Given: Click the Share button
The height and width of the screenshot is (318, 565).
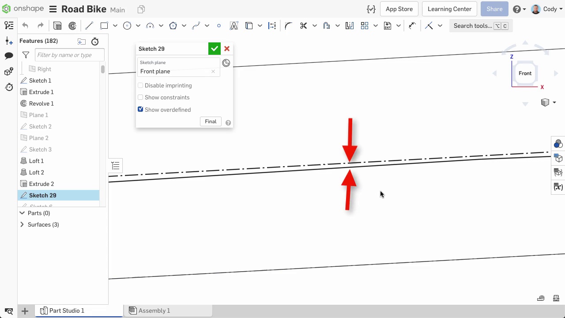Looking at the screenshot, I should click(x=494, y=9).
